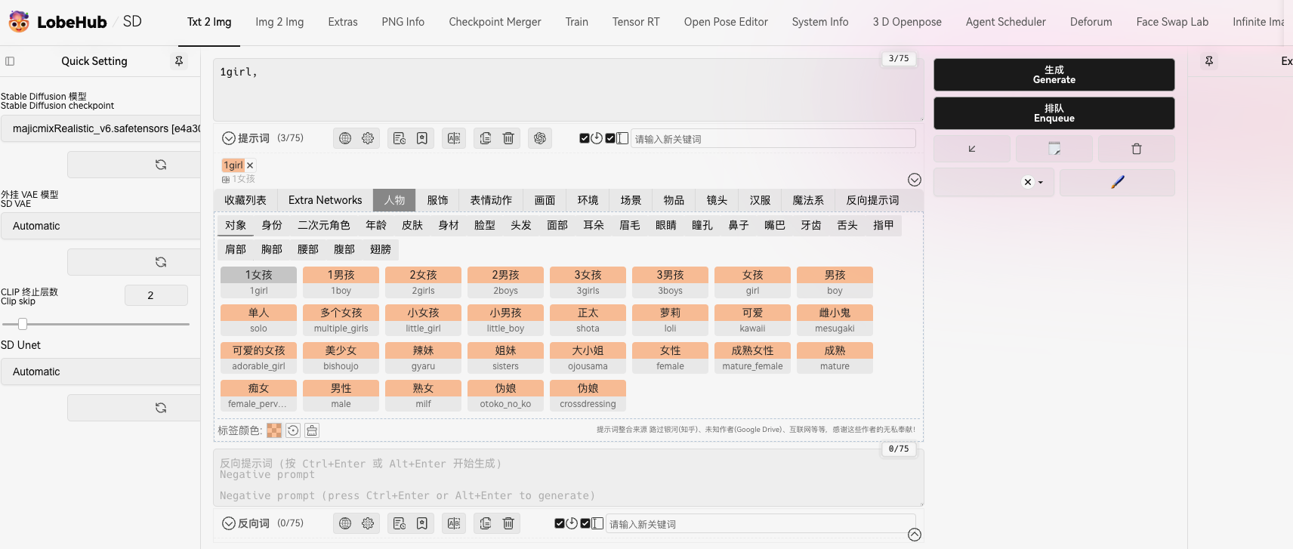The image size is (1293, 549).
Task: Click the globe language icon in prompt toolbar
Action: [345, 138]
